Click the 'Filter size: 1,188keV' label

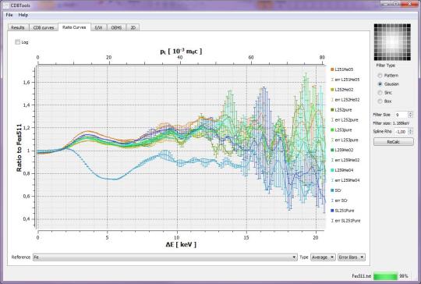pyautogui.click(x=391, y=123)
